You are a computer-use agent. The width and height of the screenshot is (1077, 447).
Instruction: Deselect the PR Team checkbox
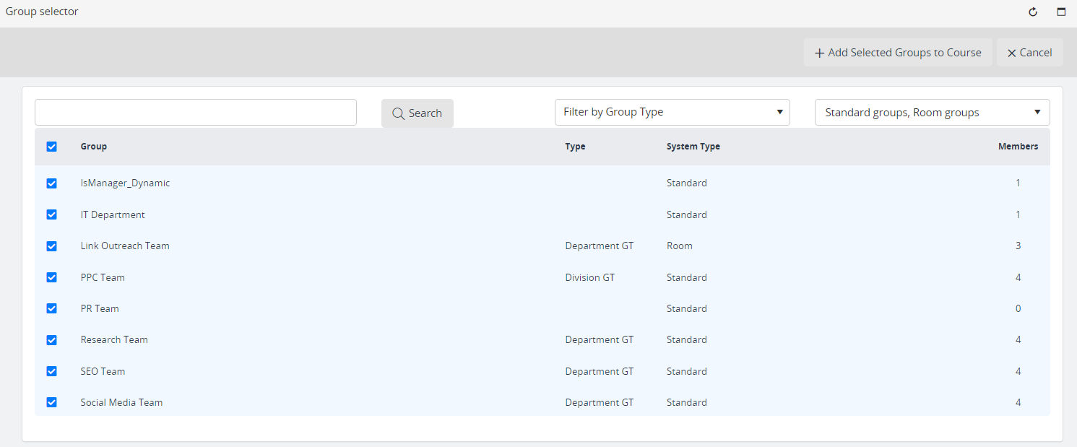point(51,308)
